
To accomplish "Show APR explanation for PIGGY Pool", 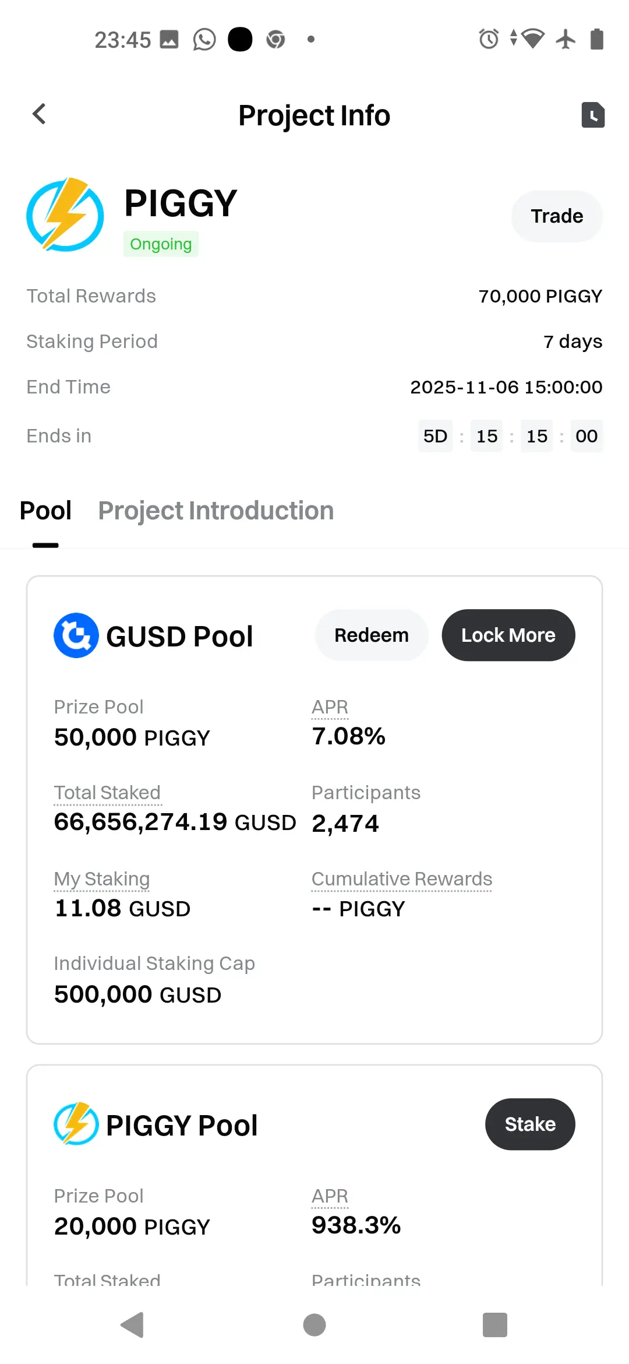I will pos(330,1196).
